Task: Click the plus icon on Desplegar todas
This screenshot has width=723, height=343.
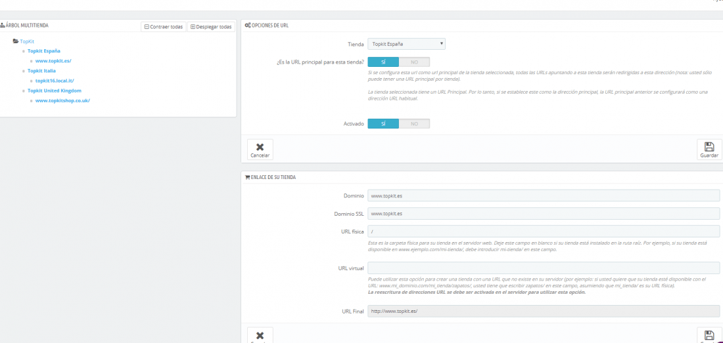Action: tap(193, 27)
